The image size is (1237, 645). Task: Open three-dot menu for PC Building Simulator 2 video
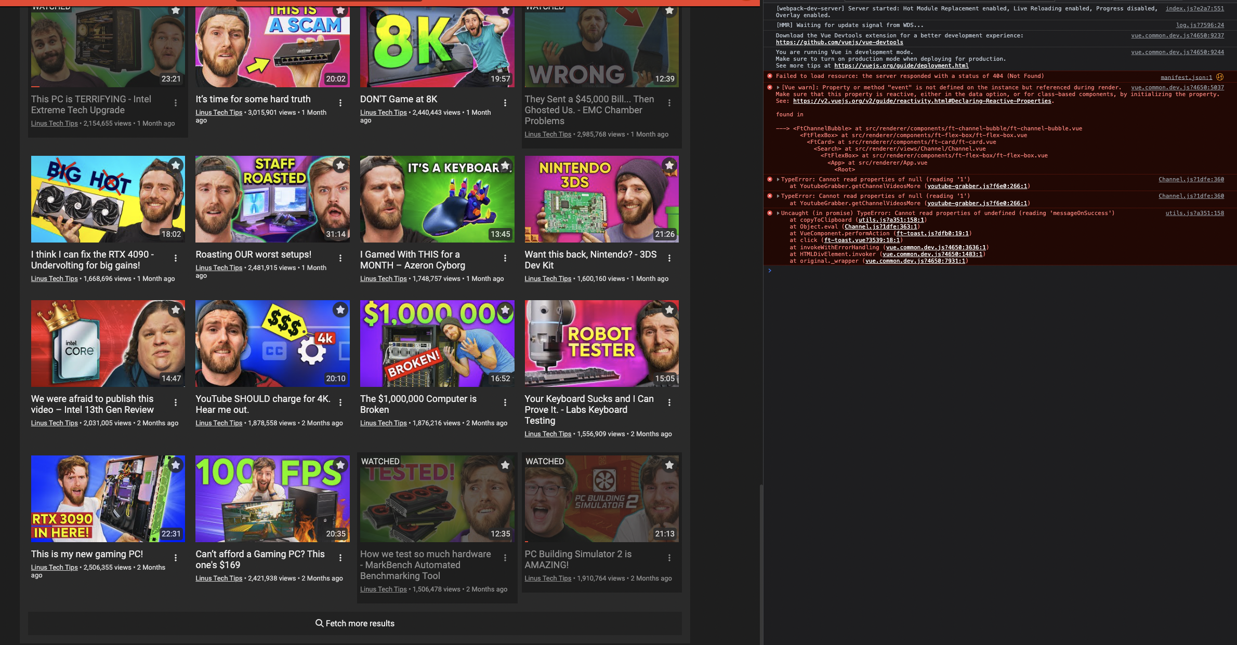click(669, 558)
